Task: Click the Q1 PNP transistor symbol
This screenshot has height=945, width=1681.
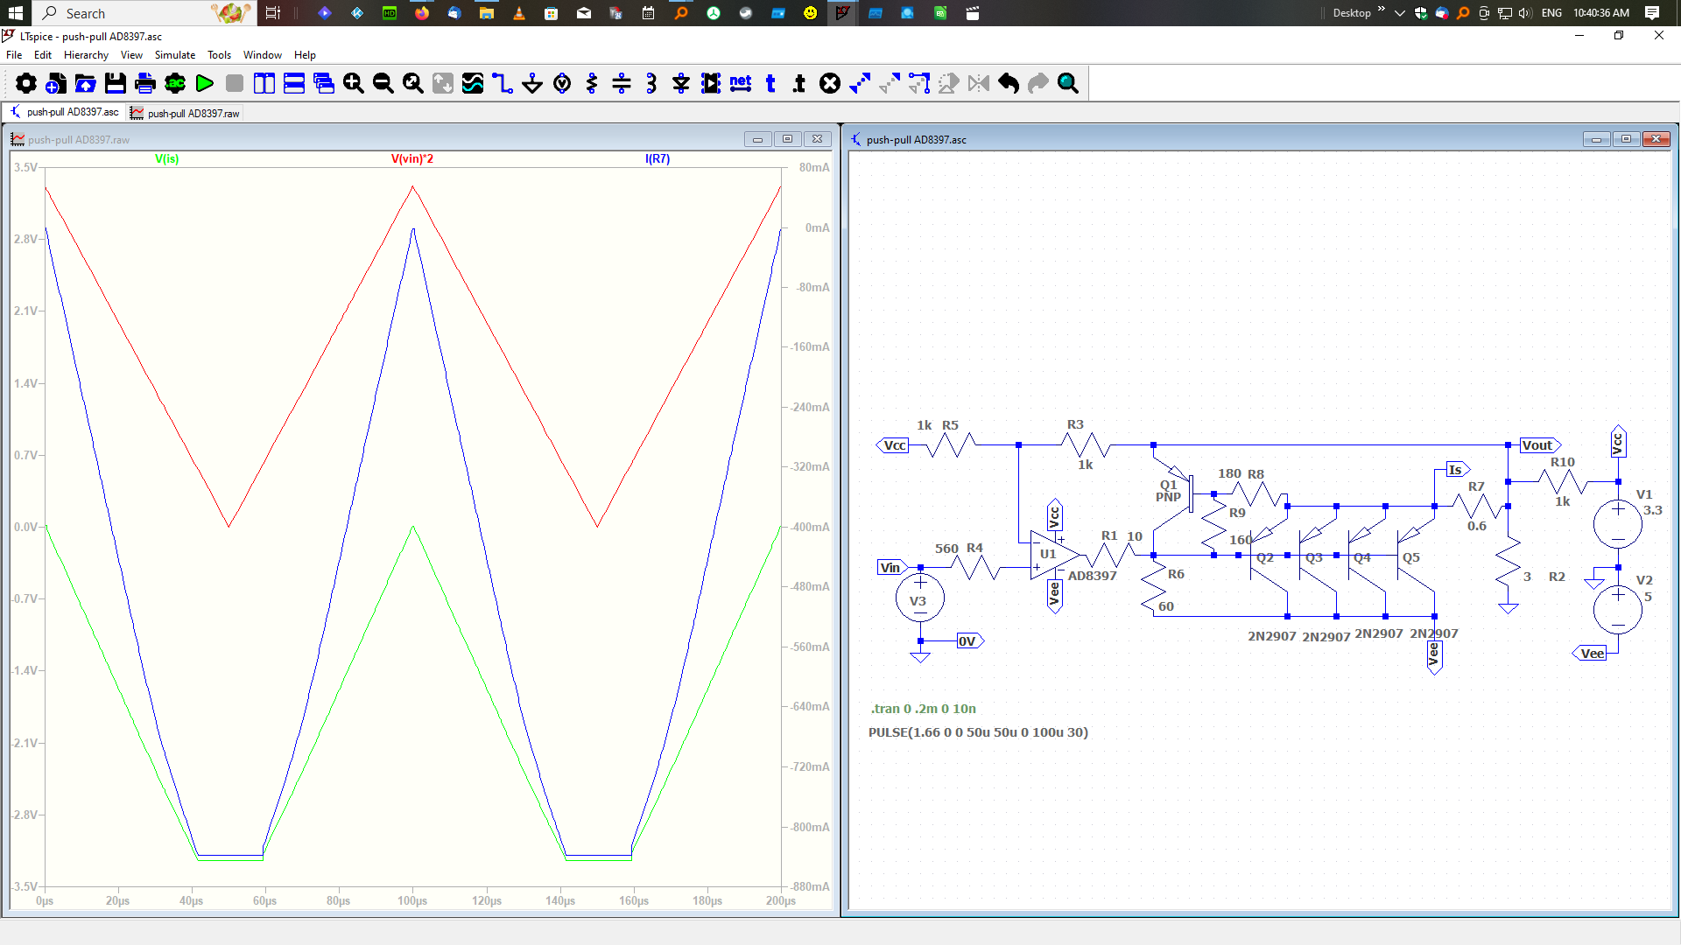Action: (1175, 494)
